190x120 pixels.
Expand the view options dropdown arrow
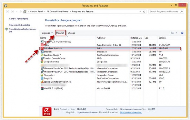tap(176, 33)
